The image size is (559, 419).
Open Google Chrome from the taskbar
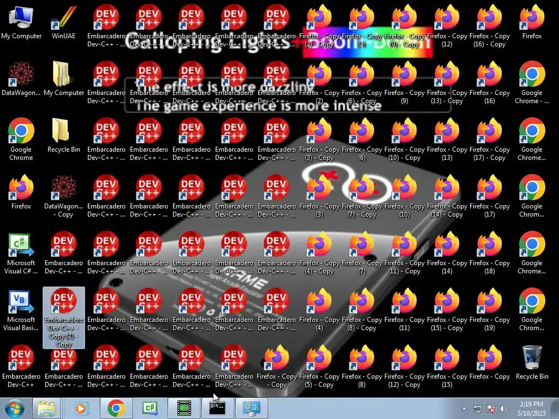(x=116, y=408)
